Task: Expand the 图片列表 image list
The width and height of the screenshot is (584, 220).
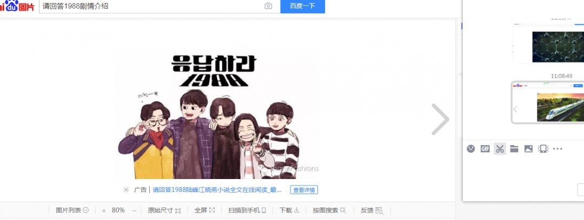Action: (x=72, y=210)
